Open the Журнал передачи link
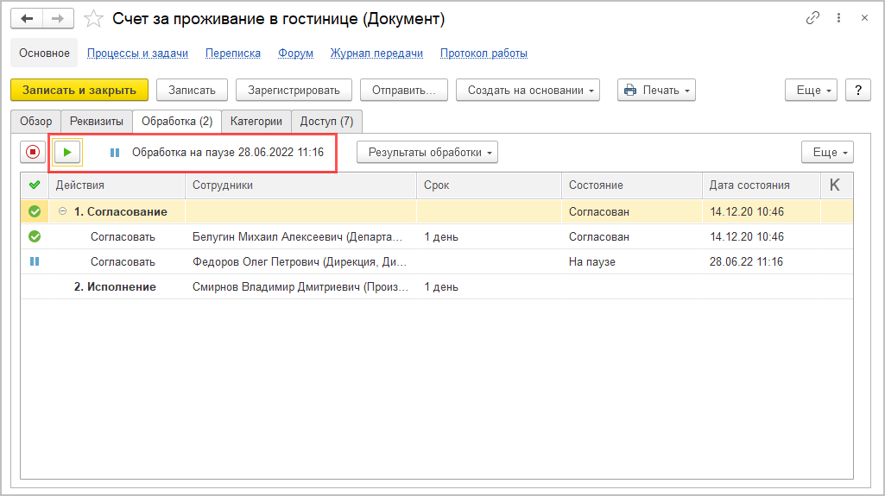Viewport: 885px width, 496px height. (376, 53)
